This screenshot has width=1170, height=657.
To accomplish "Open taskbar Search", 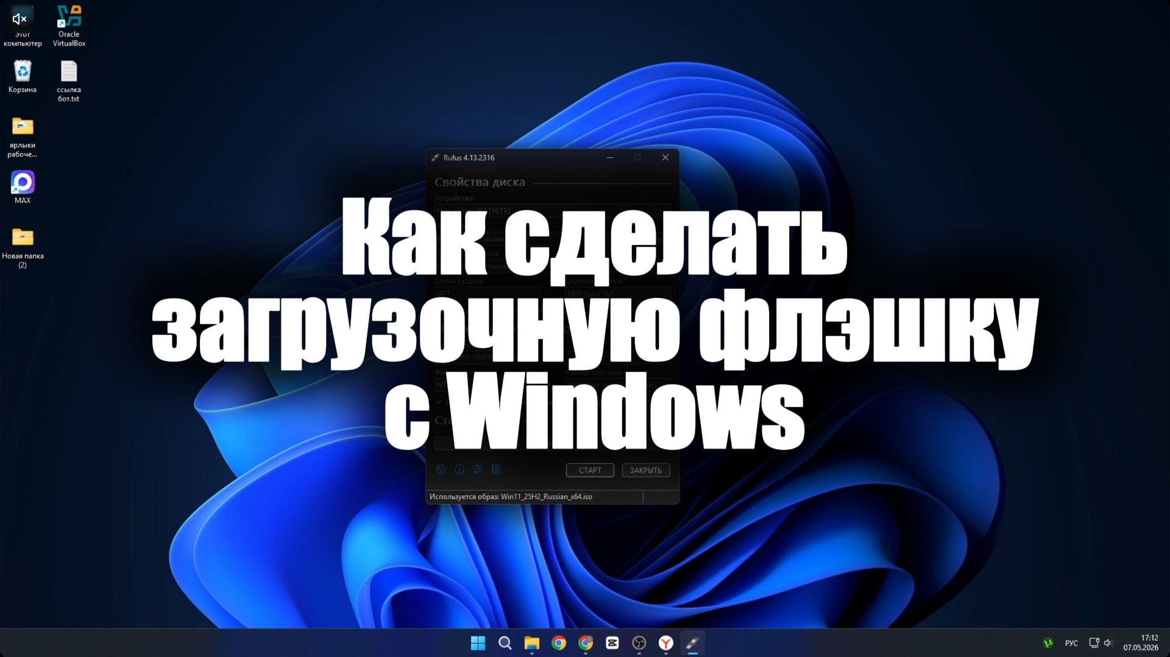I will (x=505, y=643).
